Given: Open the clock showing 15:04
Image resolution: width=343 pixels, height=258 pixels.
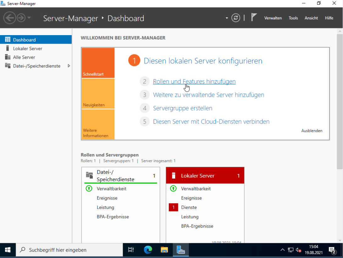Looking at the screenshot, I should tap(314, 250).
